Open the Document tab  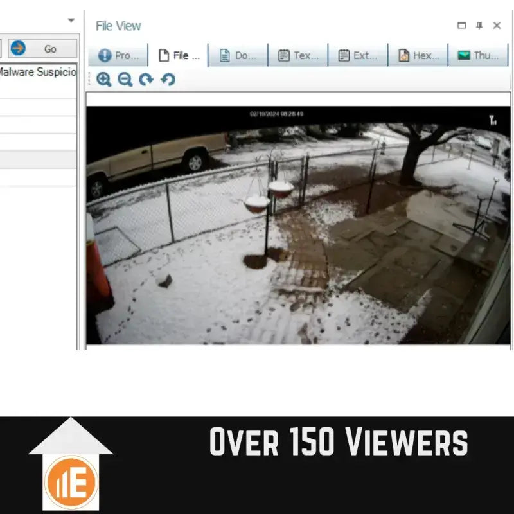click(238, 55)
